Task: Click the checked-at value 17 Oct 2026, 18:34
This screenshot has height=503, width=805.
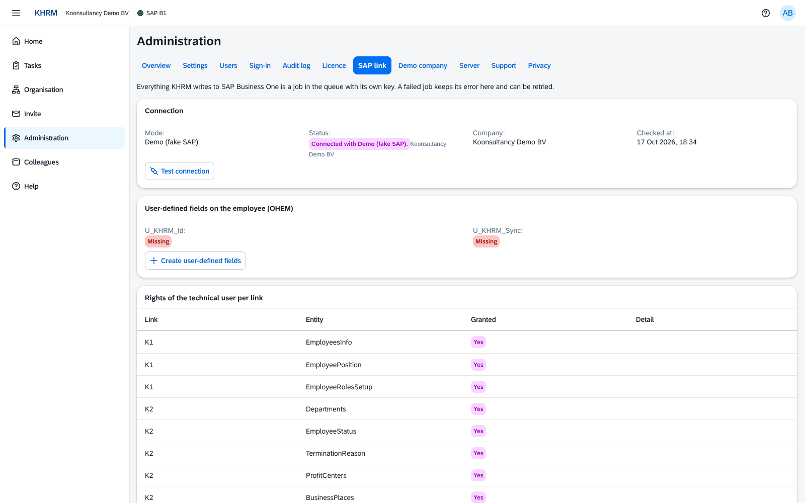Action: coord(667,142)
